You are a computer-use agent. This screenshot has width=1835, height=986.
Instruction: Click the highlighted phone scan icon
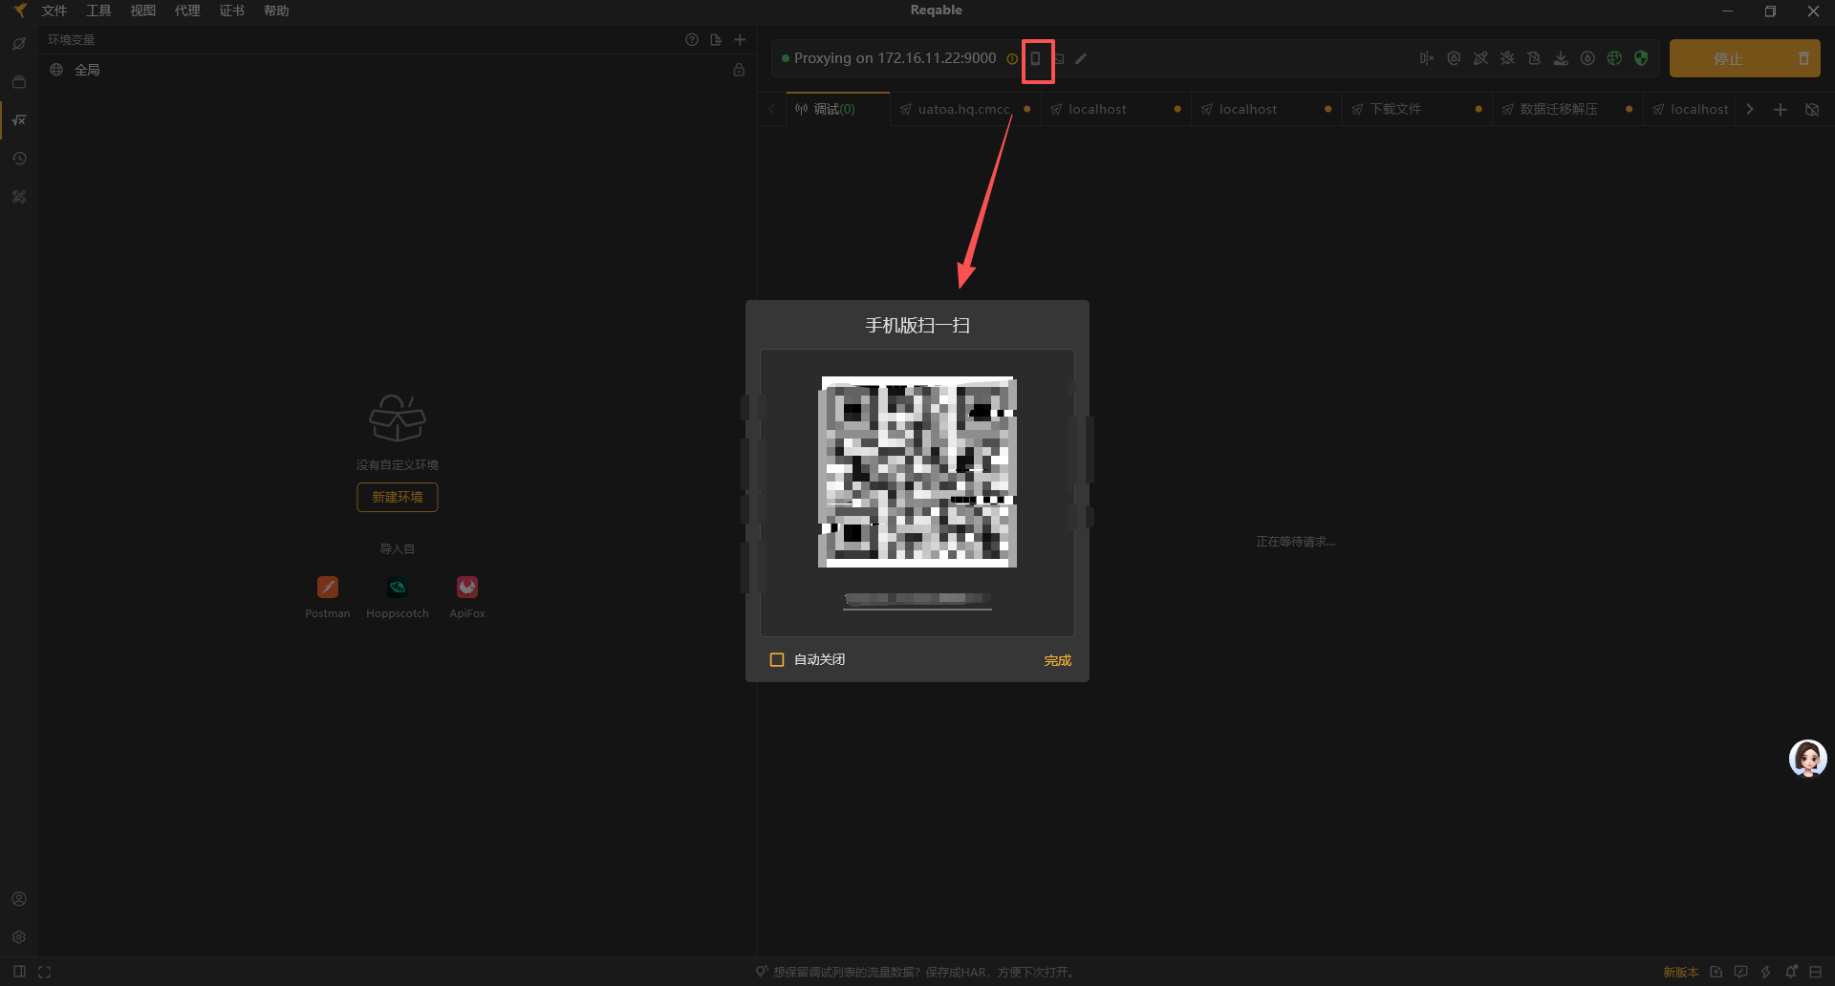click(x=1038, y=59)
